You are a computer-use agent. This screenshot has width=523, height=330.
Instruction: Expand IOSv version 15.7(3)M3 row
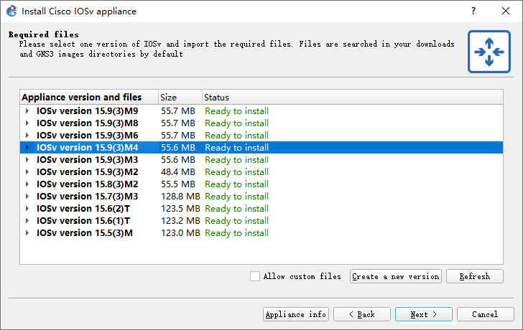coord(27,196)
